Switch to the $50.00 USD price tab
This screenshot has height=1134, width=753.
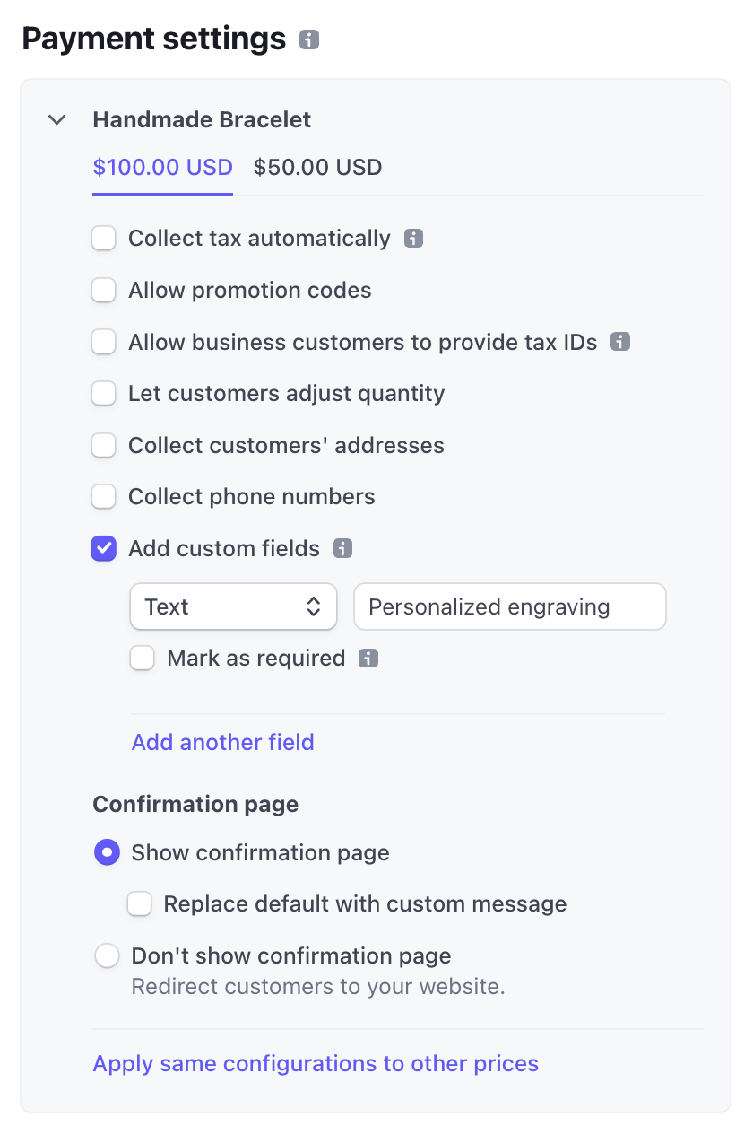tap(318, 167)
